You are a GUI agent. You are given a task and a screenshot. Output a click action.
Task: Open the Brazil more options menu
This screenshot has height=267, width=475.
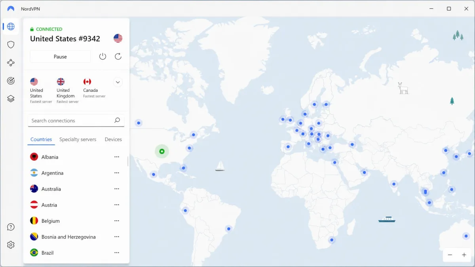pos(117,253)
